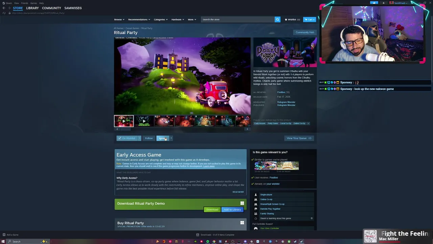
Task: Switch to the COMMUNITY tab
Action: (x=51, y=8)
